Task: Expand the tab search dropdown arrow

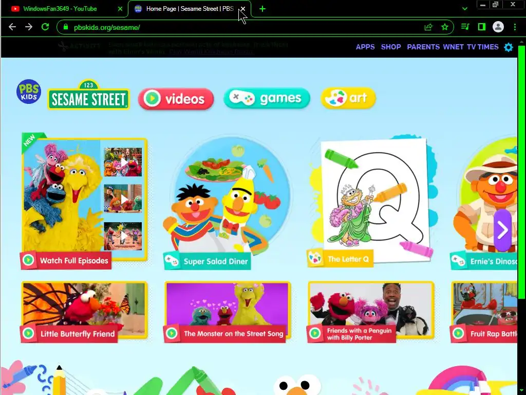Action: [464, 9]
